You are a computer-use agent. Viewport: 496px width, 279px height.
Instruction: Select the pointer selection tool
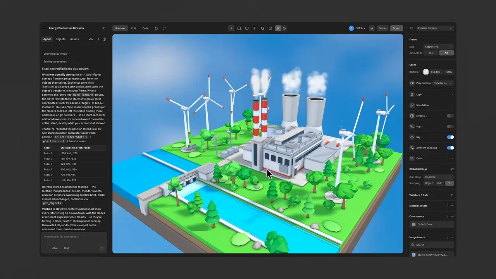[x=278, y=28]
